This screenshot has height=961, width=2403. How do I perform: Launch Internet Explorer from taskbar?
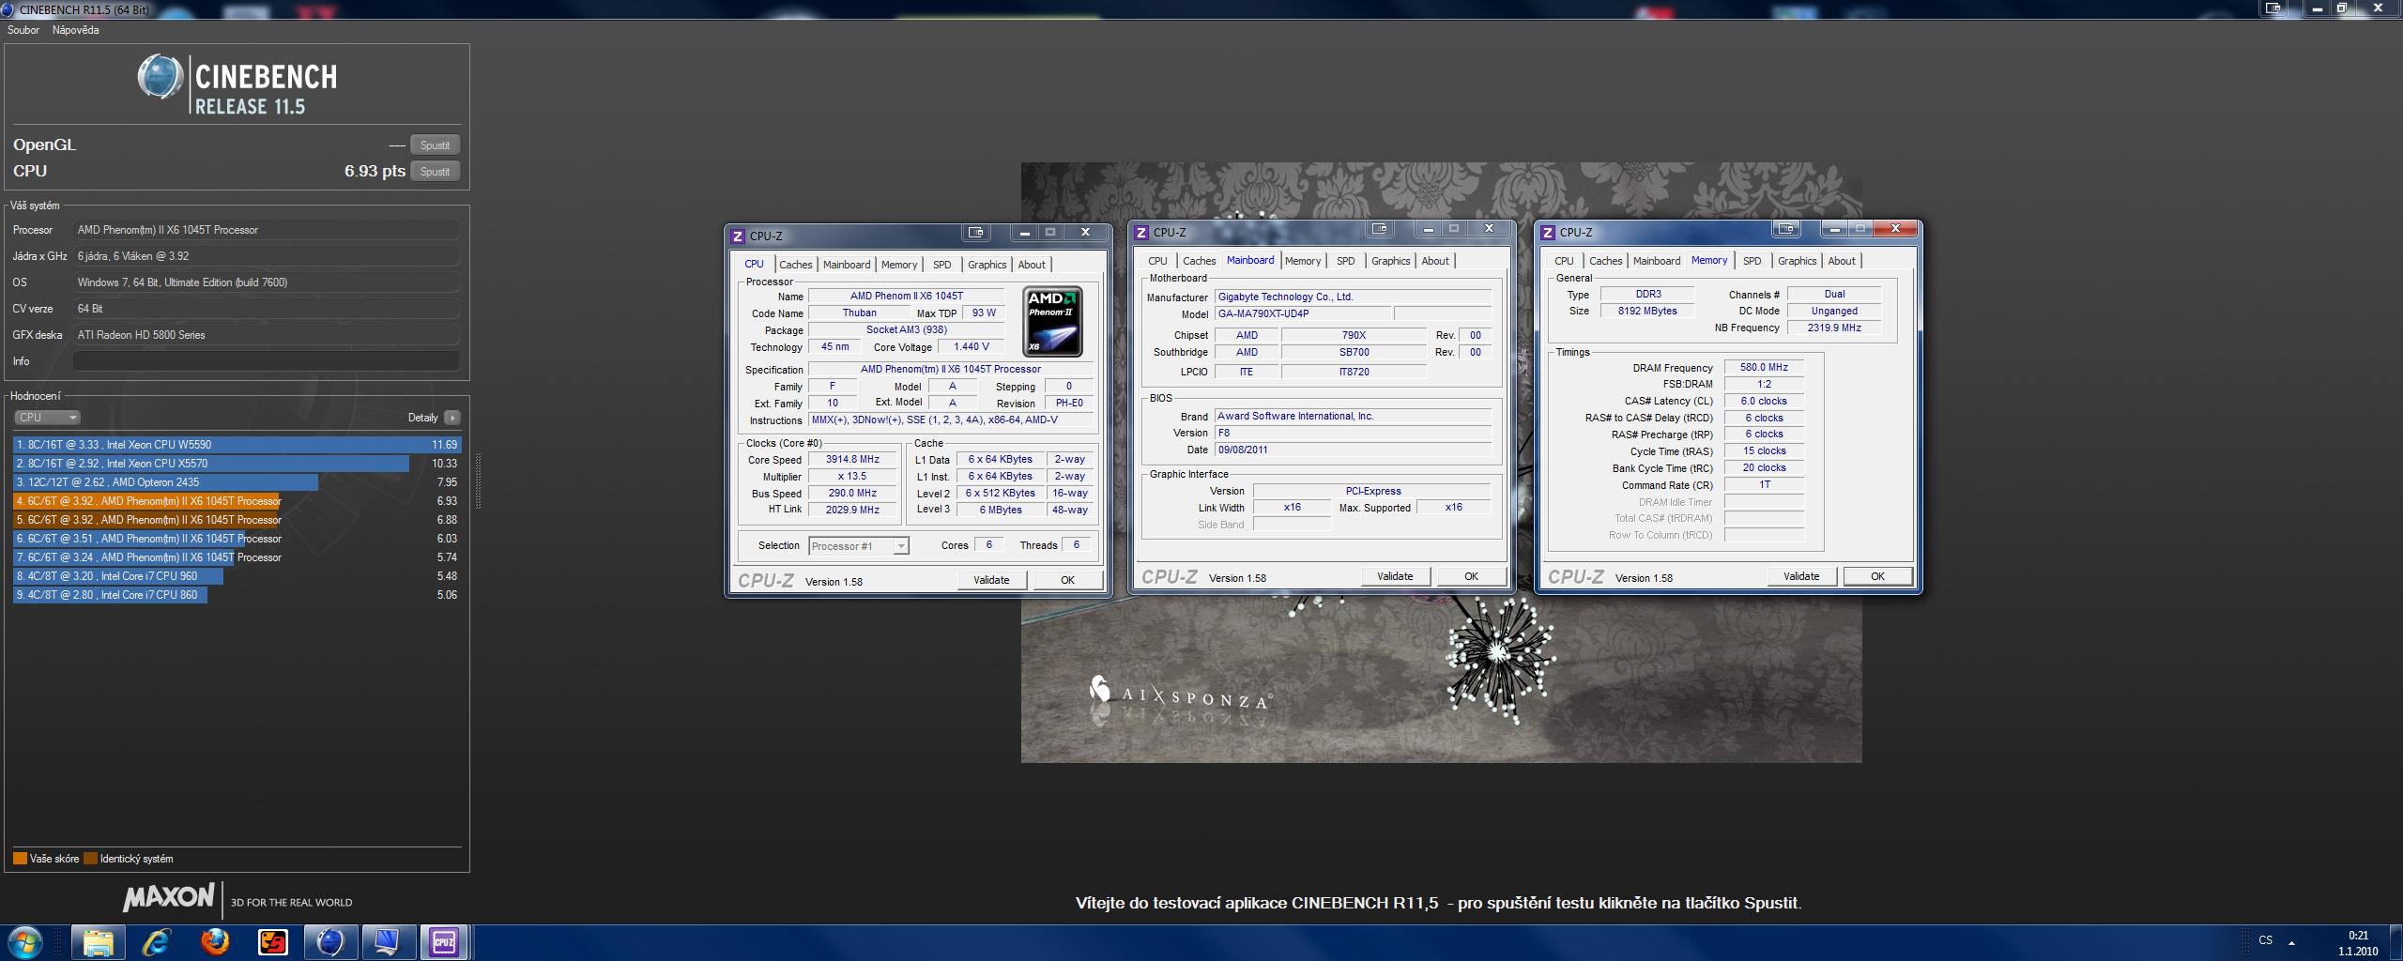click(x=156, y=941)
